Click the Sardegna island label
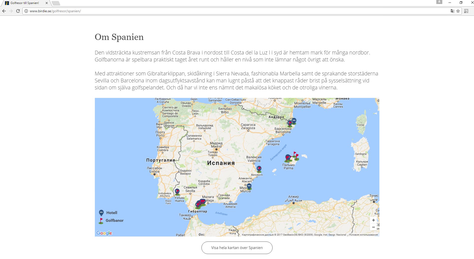The image size is (474, 259). 361,154
